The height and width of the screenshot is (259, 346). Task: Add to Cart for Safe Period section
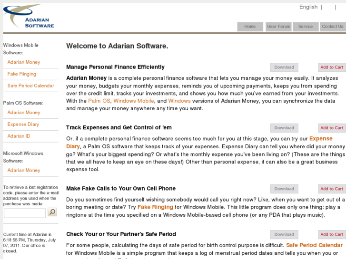tap(332, 235)
